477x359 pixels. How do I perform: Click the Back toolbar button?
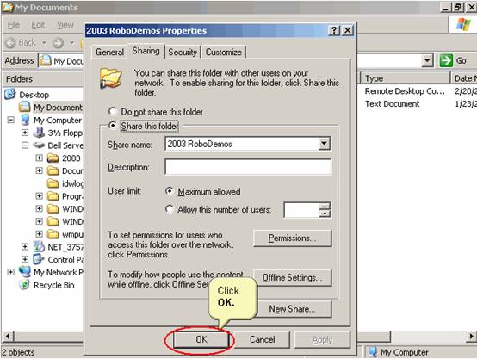click(x=21, y=43)
